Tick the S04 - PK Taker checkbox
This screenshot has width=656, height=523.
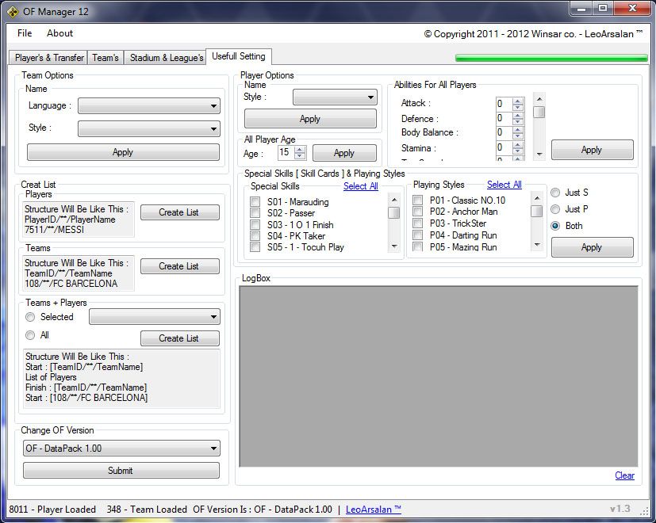pyautogui.click(x=255, y=236)
